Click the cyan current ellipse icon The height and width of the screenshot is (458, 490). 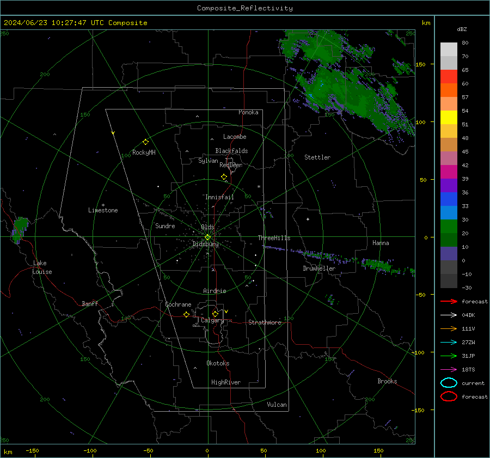click(449, 383)
